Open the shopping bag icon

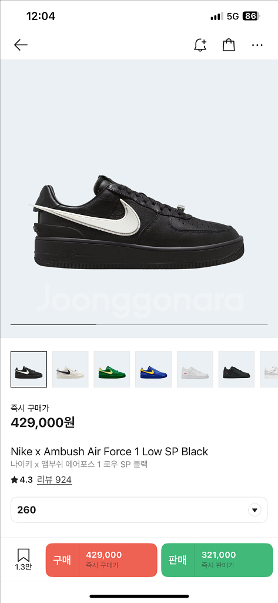click(x=229, y=45)
